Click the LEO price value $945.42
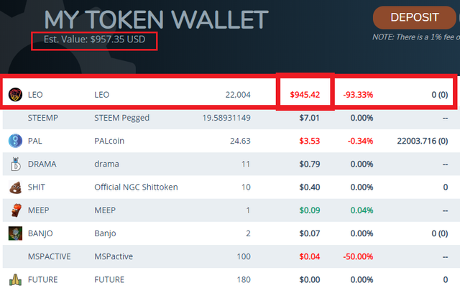The height and width of the screenshot is (293, 460). click(x=305, y=94)
